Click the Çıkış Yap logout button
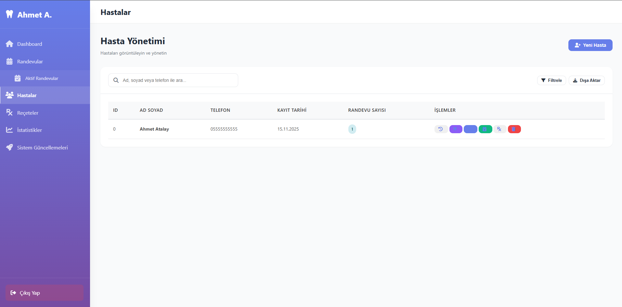The width and height of the screenshot is (622, 307). coord(45,293)
